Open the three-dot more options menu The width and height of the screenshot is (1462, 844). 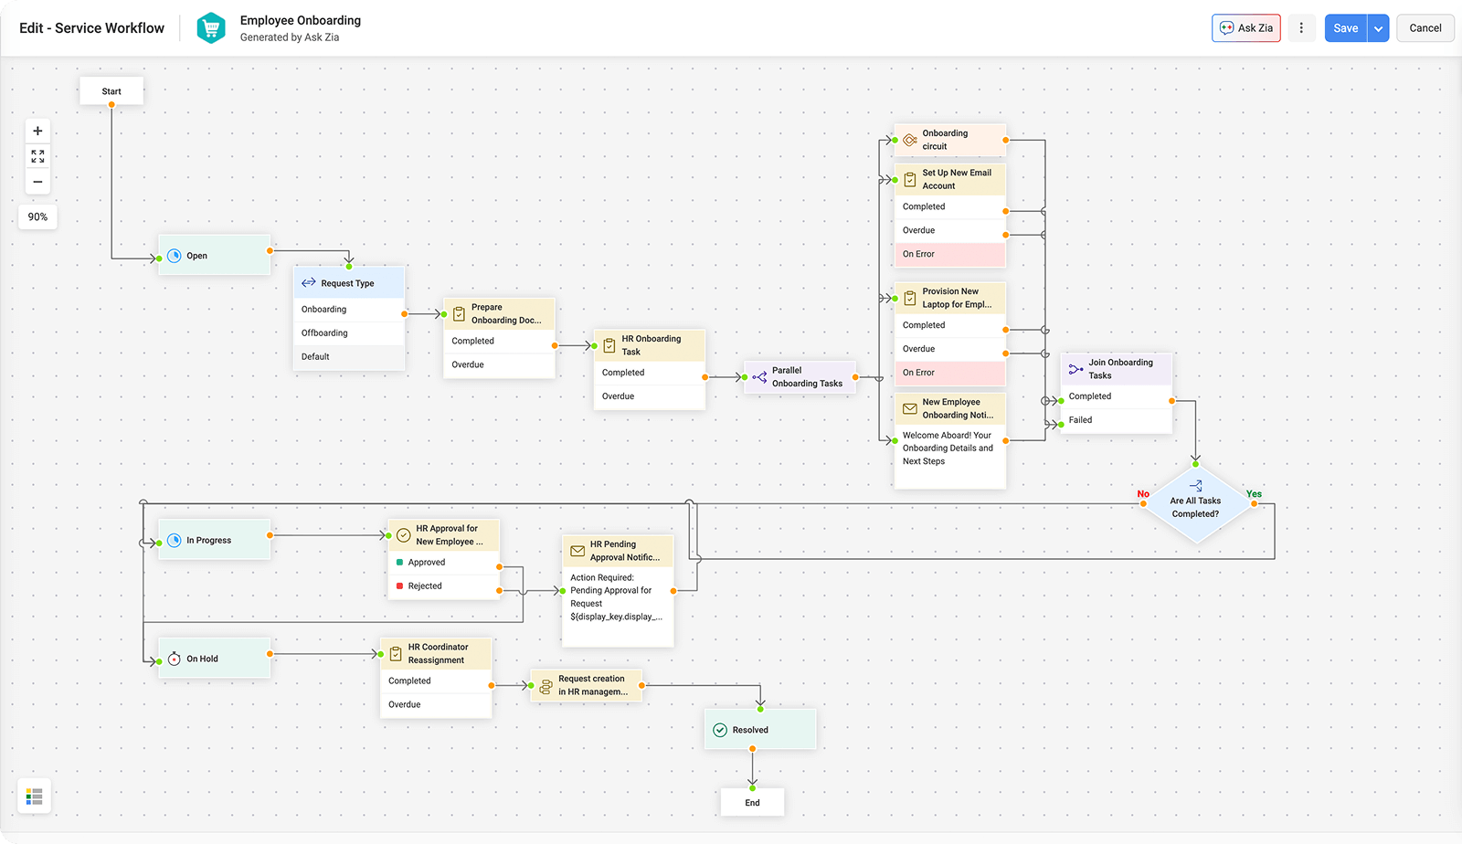click(x=1301, y=27)
